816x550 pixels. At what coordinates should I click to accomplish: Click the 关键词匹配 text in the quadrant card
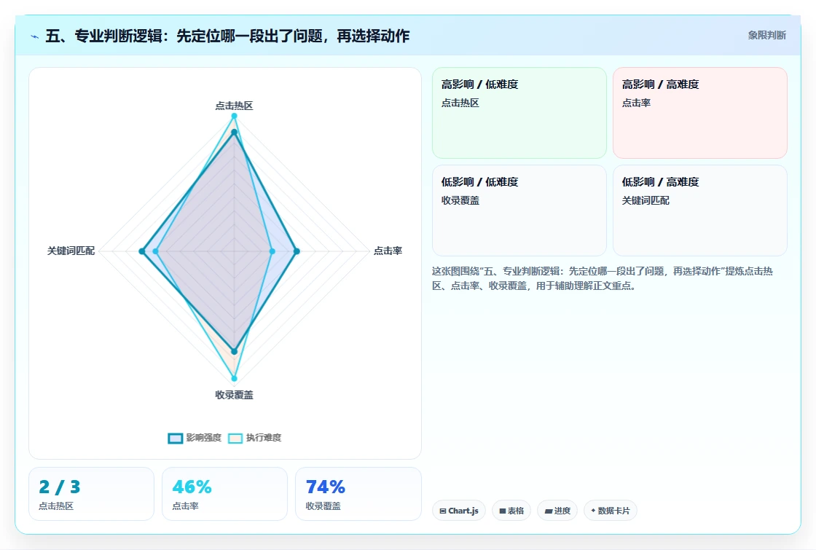click(646, 201)
